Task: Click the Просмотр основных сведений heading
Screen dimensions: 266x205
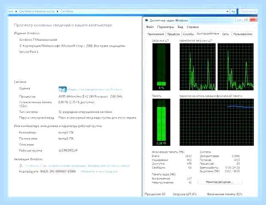Action: click(63, 25)
